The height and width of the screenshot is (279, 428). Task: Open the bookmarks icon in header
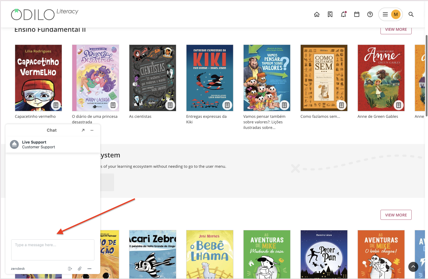[x=330, y=14]
